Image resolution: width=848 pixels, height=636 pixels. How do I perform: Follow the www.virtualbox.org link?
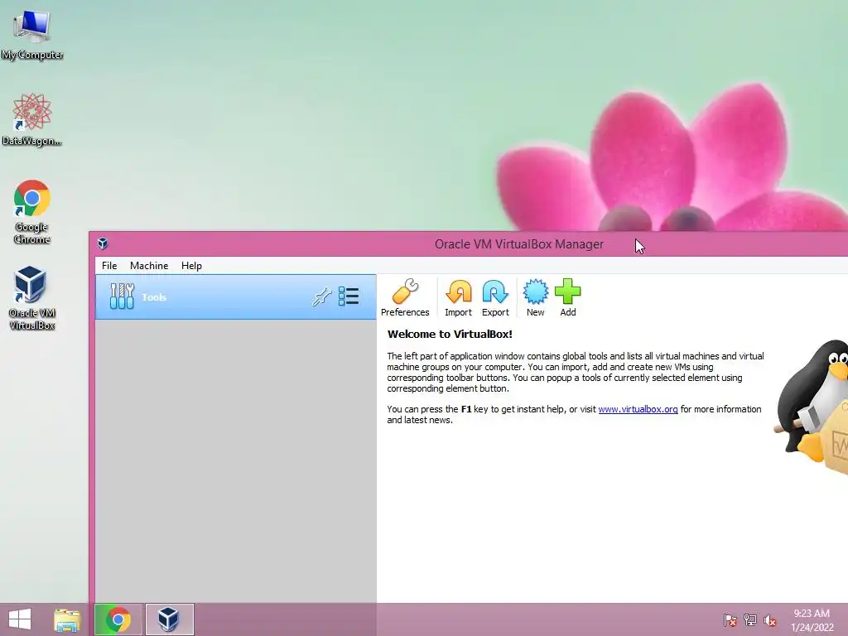point(638,409)
